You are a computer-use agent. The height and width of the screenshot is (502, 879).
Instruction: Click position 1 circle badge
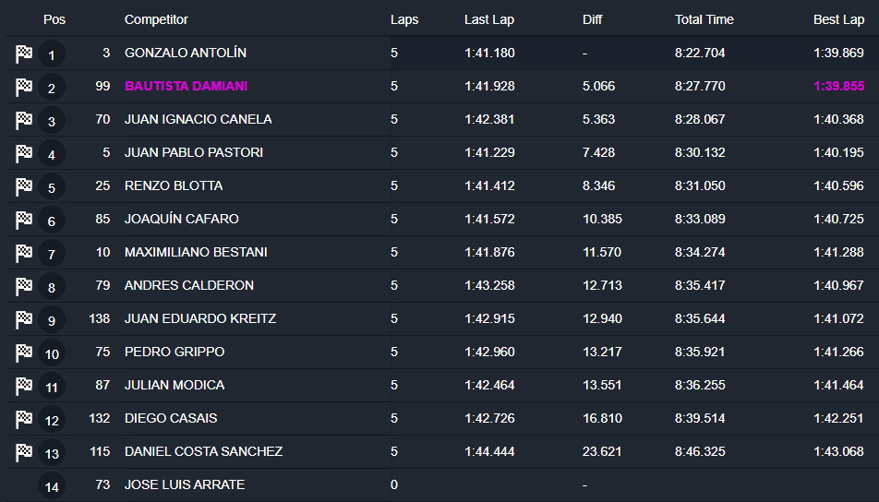(x=52, y=54)
